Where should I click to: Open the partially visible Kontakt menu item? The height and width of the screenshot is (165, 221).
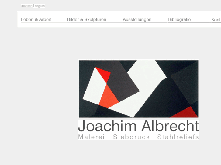(216, 20)
